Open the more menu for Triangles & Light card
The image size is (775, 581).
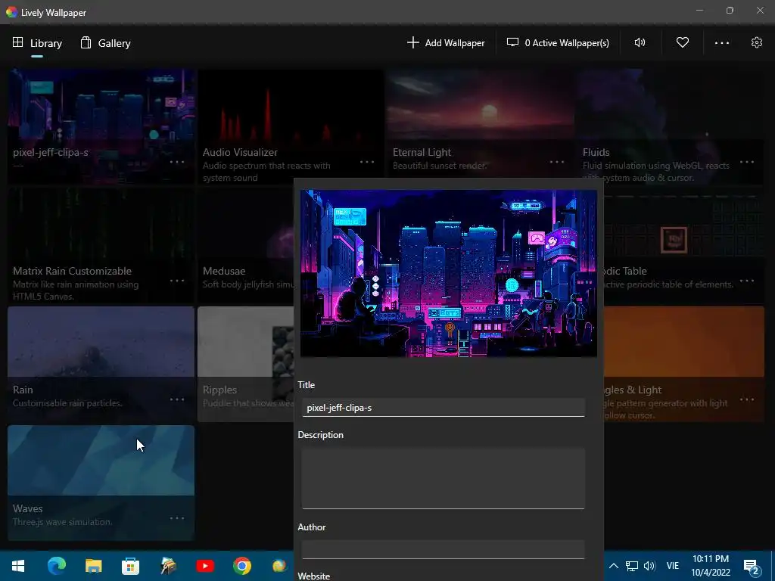click(x=747, y=399)
